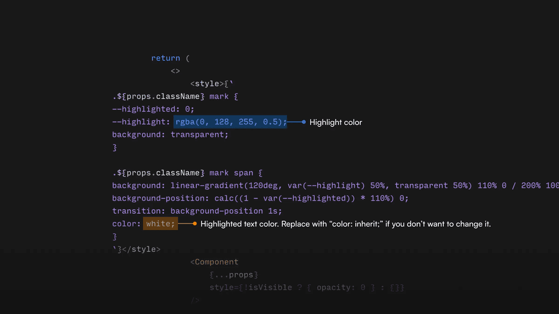Select the highlighted rgba highlight color value
The image size is (559, 314).
tap(230, 122)
